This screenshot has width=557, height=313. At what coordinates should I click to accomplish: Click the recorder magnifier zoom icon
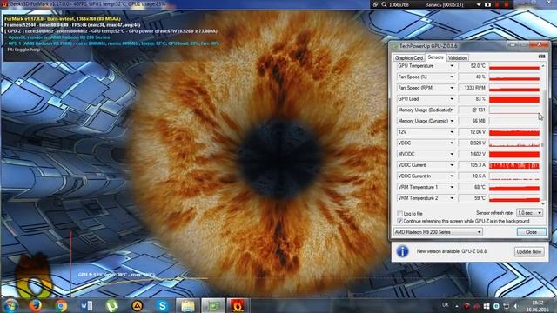point(384,4)
